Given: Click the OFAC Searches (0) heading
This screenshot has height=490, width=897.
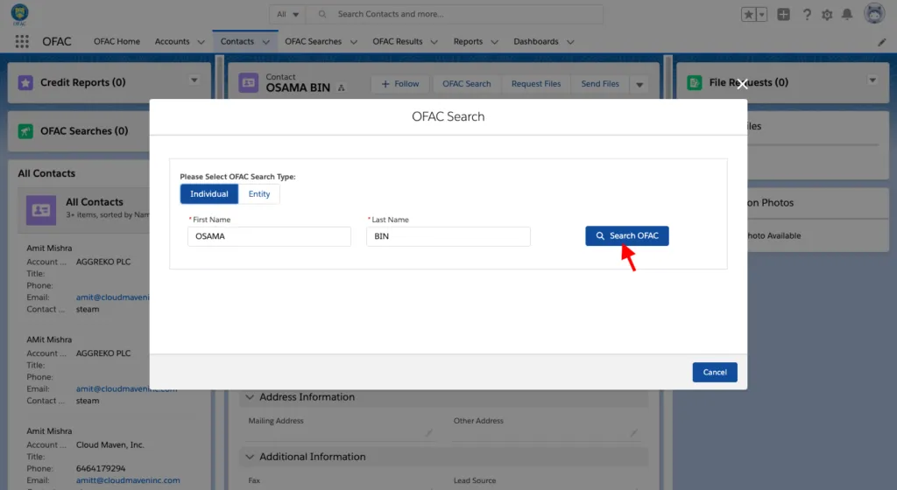Looking at the screenshot, I should point(84,130).
